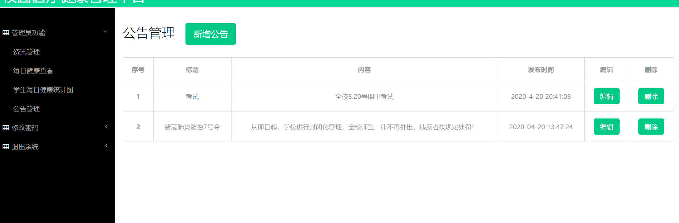This screenshot has width=679, height=223.
Task: Open 每日健康查看 in the sidebar
Action: (x=33, y=71)
